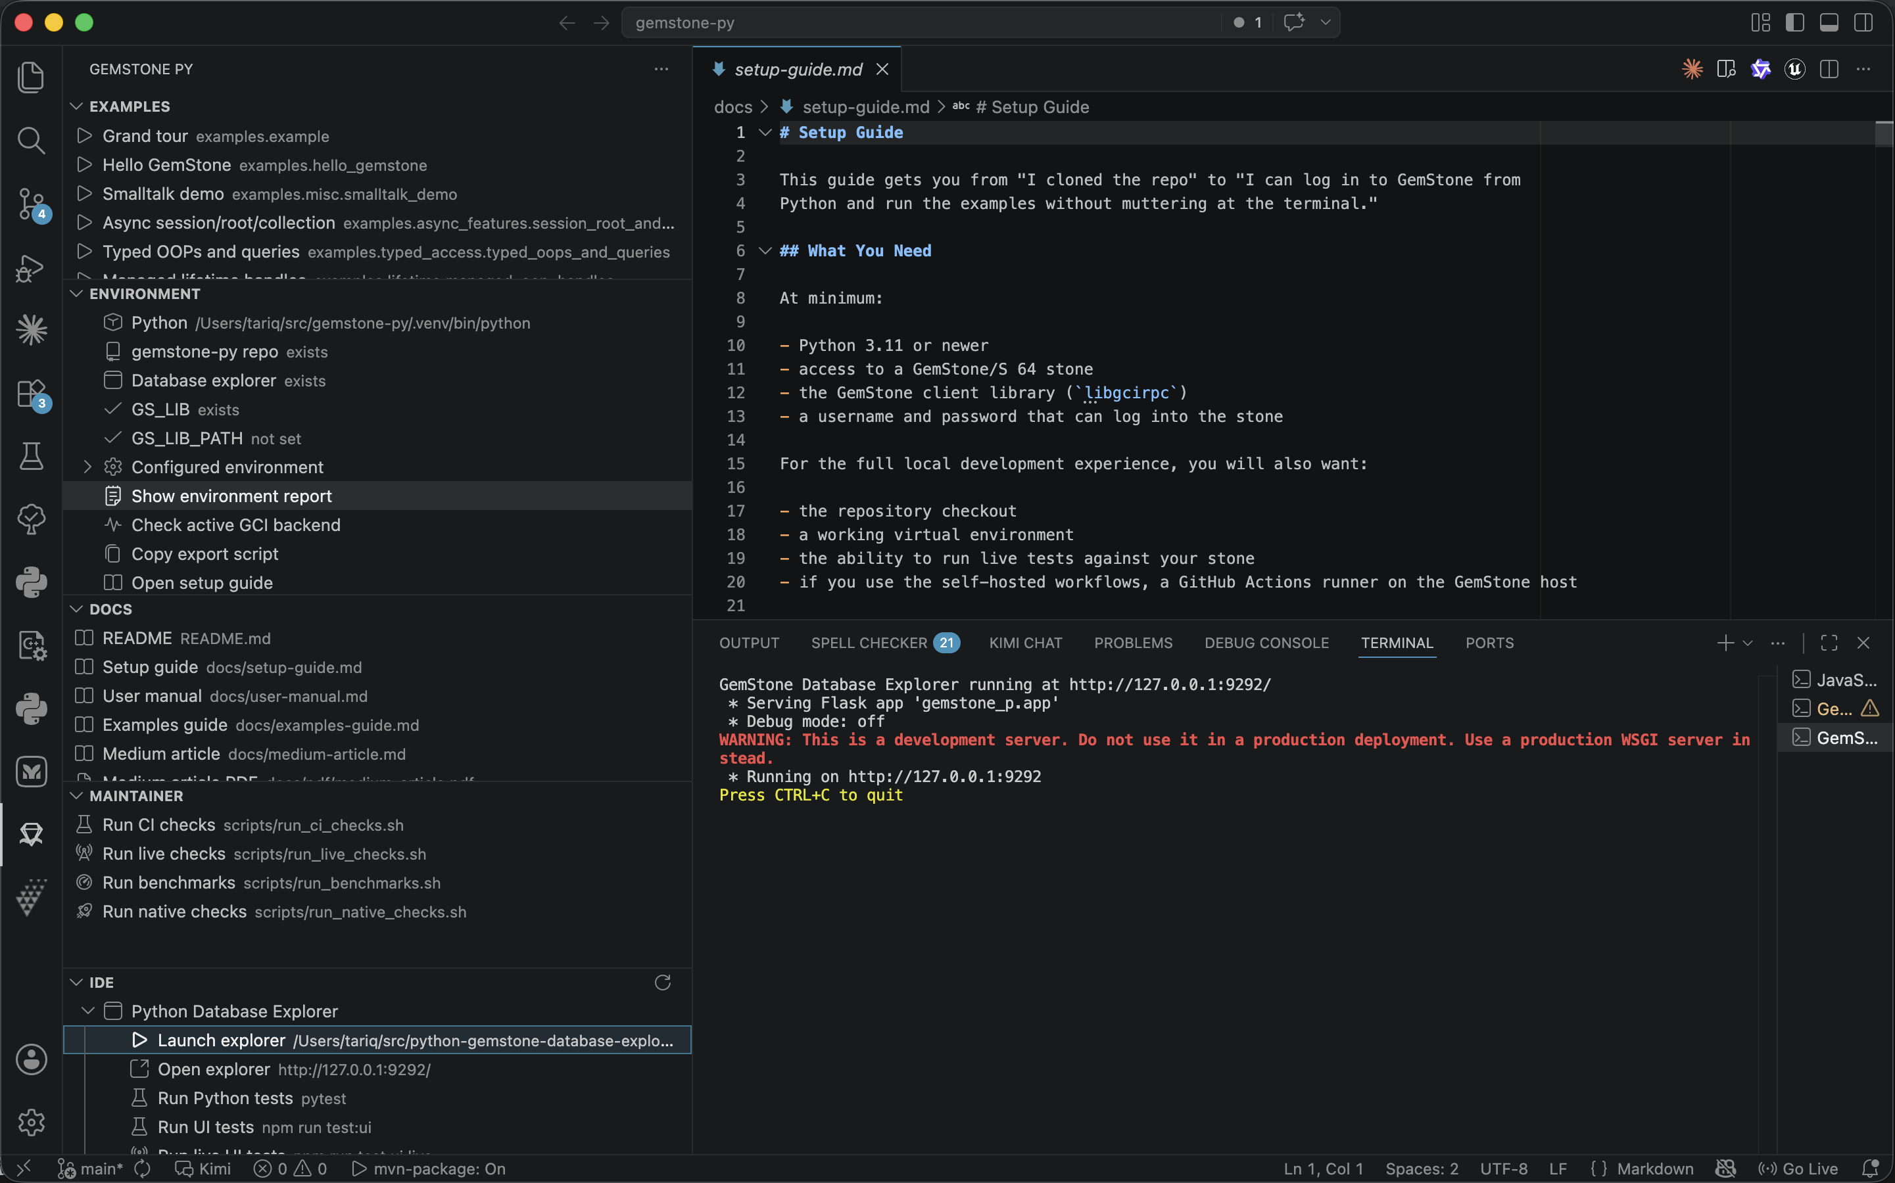1895x1183 pixels.
Task: Collapse the ENVIRONMENT section
Action: pyautogui.click(x=77, y=293)
